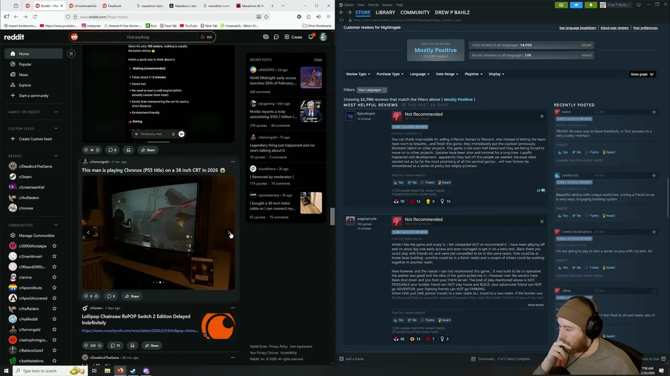Favorite r/BaldursGate3 with its star
The image size is (670, 376).
click(54, 350)
